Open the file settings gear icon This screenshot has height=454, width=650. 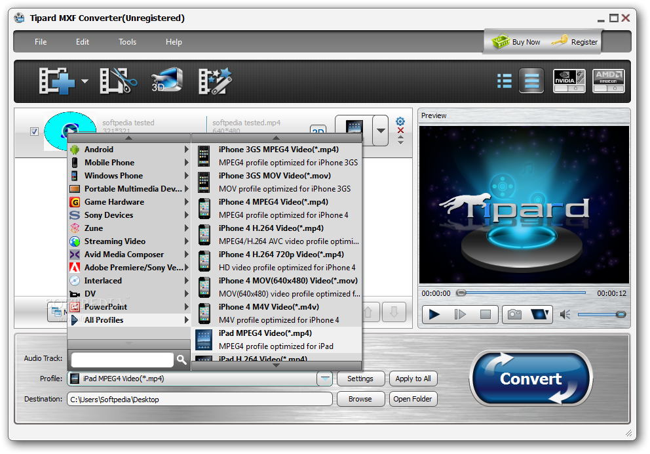click(400, 121)
